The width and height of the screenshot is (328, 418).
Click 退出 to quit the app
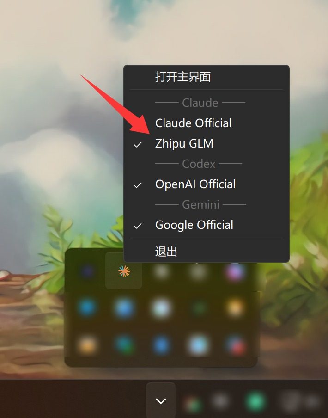[166, 252]
